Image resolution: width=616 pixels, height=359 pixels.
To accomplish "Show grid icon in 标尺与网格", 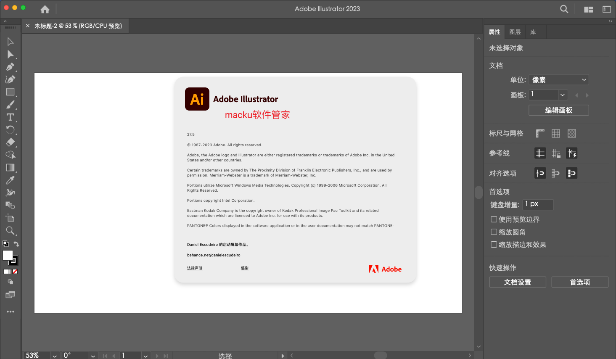I will pos(556,133).
